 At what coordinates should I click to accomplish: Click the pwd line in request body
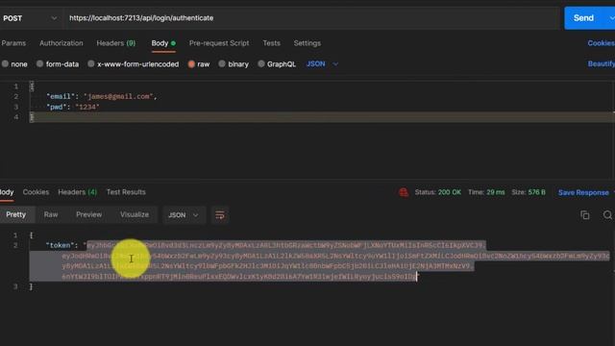[x=73, y=107]
